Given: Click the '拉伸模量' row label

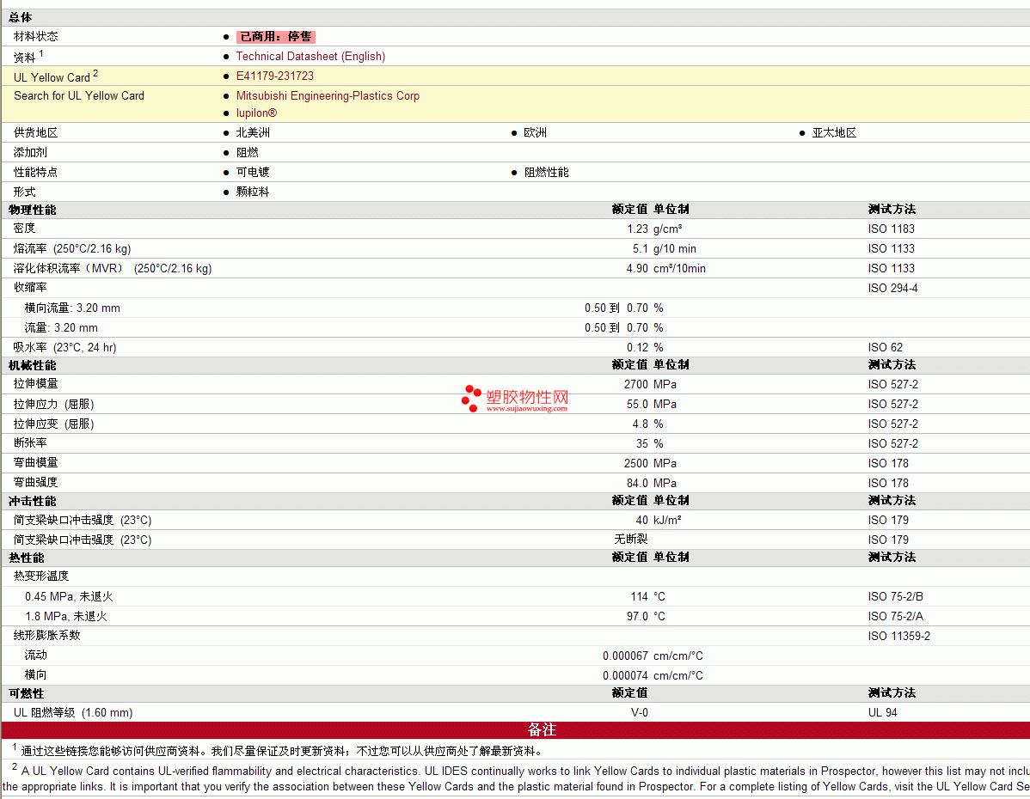Looking at the screenshot, I should click(x=35, y=384).
